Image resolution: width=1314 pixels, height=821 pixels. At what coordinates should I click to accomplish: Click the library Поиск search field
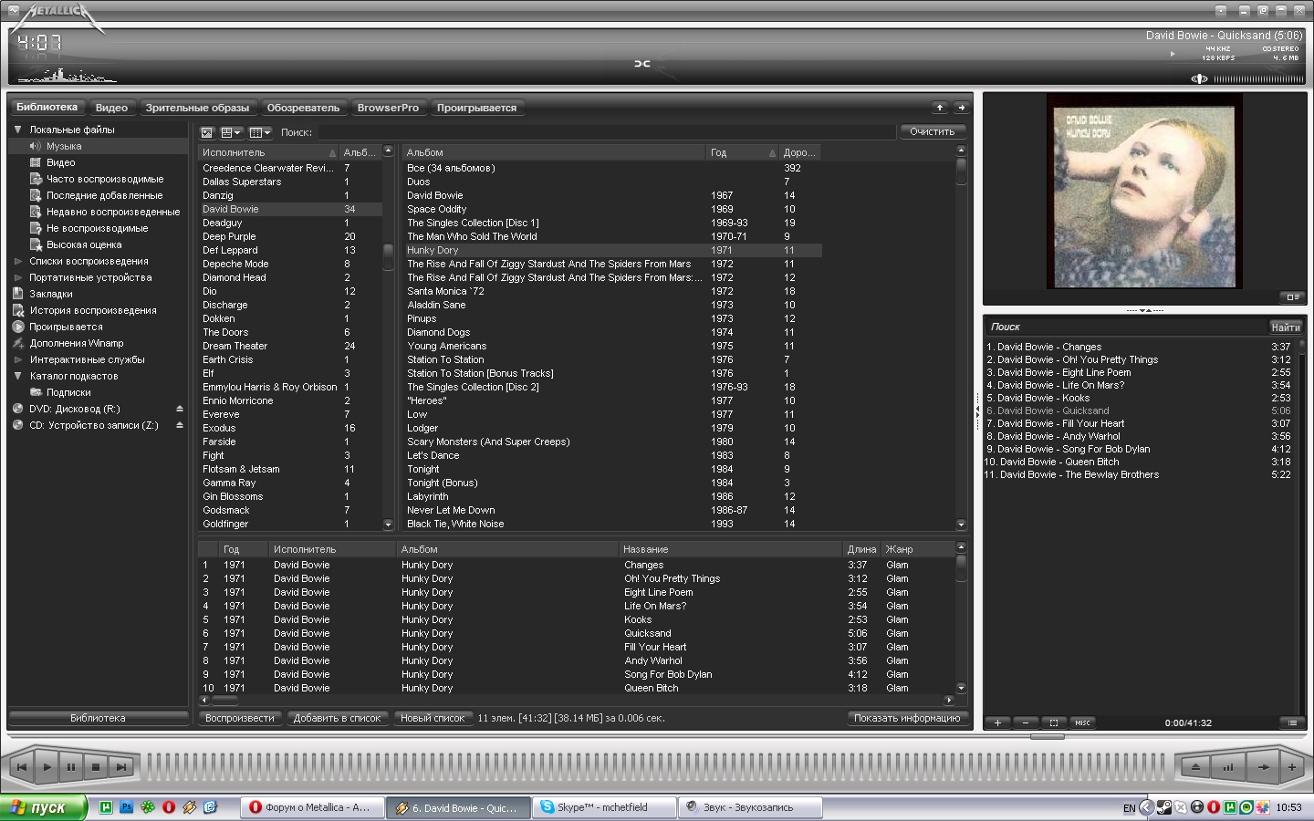(602, 132)
